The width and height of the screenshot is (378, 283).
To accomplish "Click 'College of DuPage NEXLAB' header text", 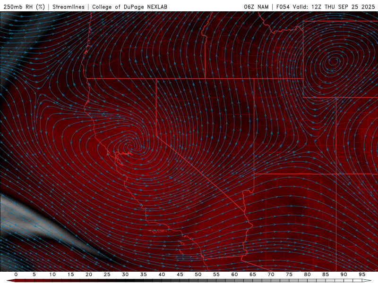I will click(129, 7).
